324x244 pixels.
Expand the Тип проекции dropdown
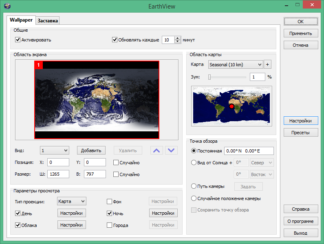[x=71, y=201]
